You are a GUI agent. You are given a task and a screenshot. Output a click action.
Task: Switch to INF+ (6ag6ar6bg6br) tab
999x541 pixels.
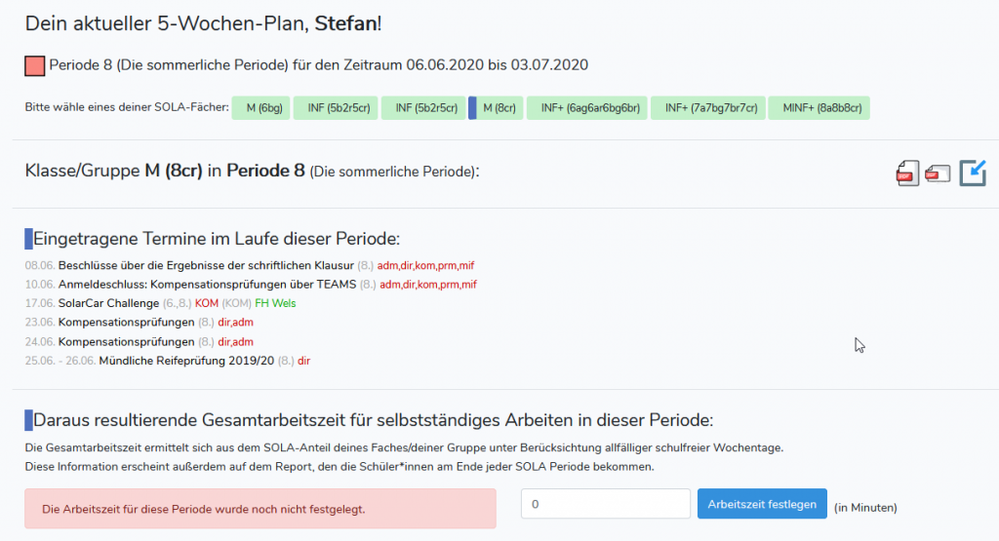587,108
